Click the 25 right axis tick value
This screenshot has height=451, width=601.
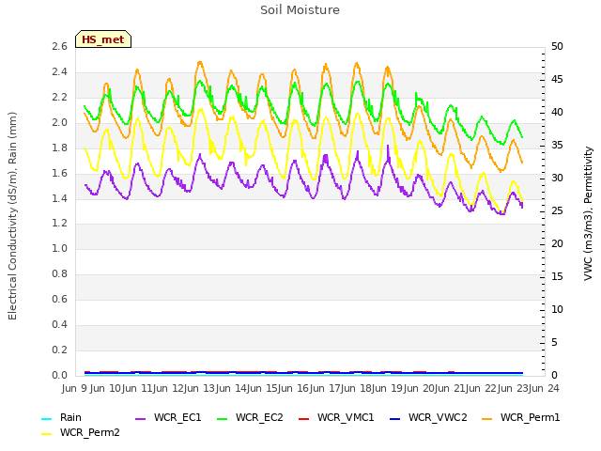point(557,211)
